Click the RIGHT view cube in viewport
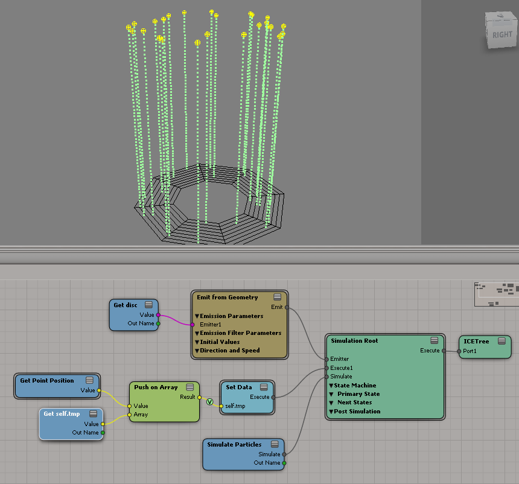519x484 pixels. (x=501, y=32)
